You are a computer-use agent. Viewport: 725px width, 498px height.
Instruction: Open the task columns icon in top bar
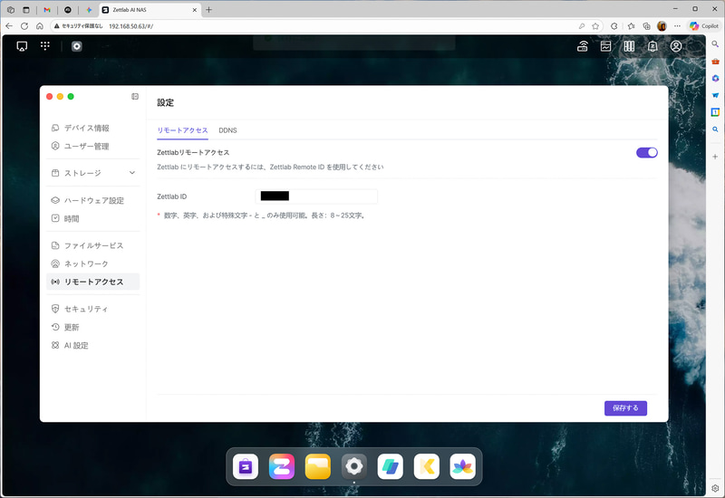click(x=629, y=46)
